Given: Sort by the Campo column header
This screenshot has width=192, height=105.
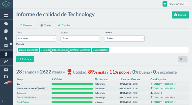Looking at the screenshot, I should click(21, 79).
